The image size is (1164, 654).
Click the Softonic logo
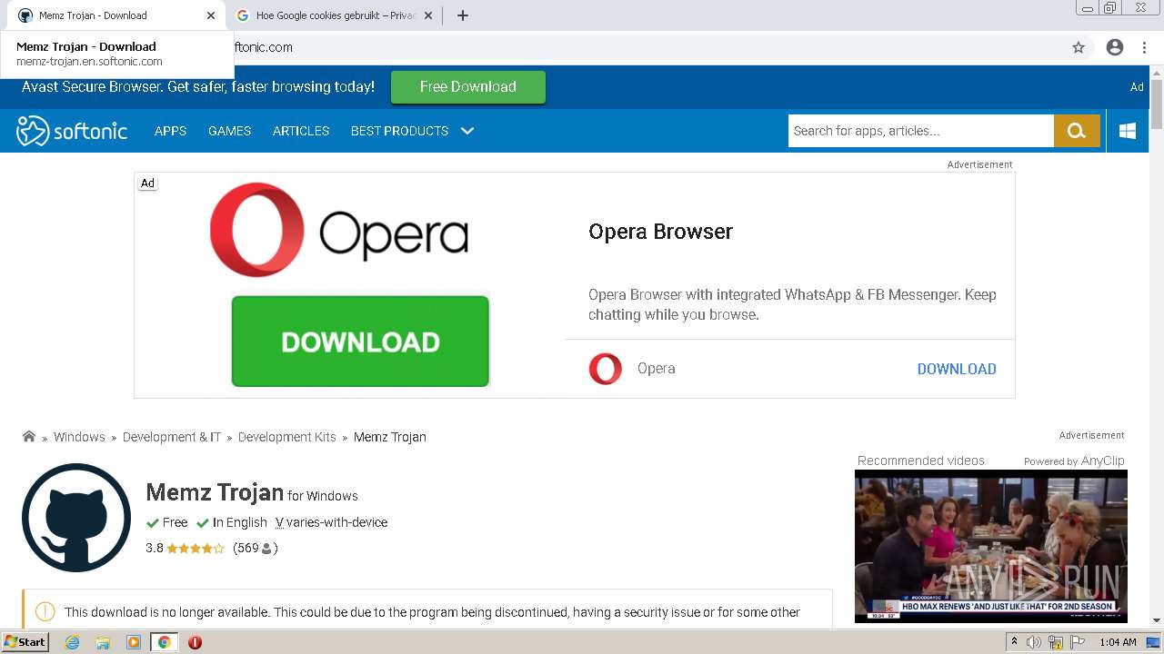click(x=72, y=131)
